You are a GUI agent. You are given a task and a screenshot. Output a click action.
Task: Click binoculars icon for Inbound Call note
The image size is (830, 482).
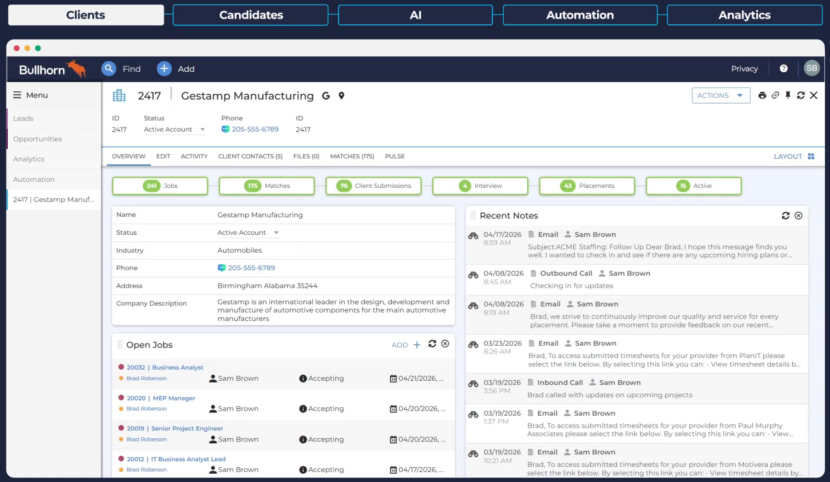(x=473, y=384)
